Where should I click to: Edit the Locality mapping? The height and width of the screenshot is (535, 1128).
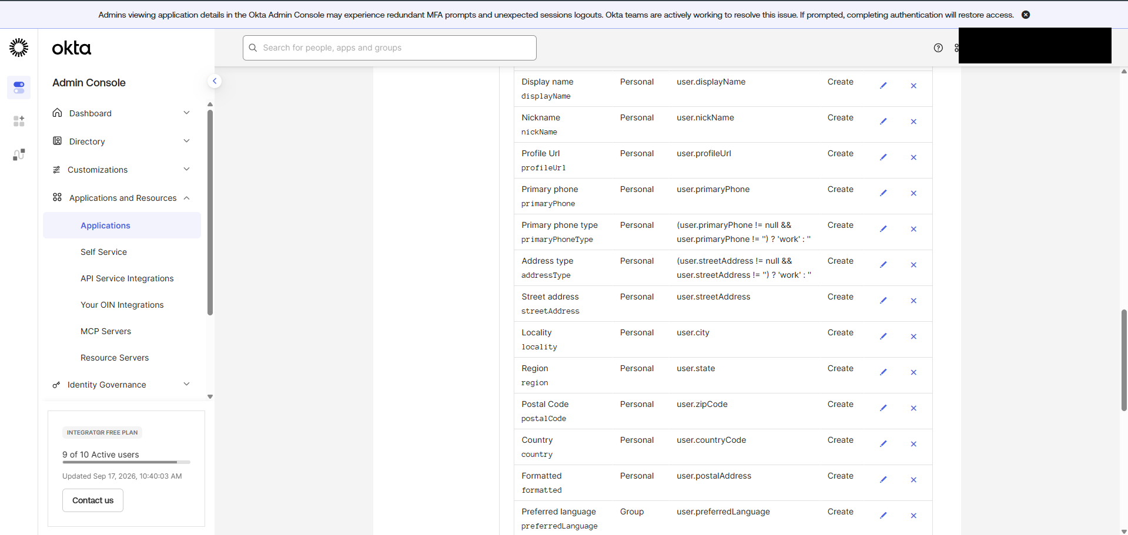tap(883, 337)
